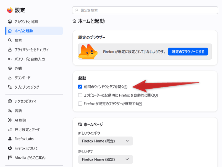Click the Firefox が既定に設定されていないようです message

coord(134,52)
